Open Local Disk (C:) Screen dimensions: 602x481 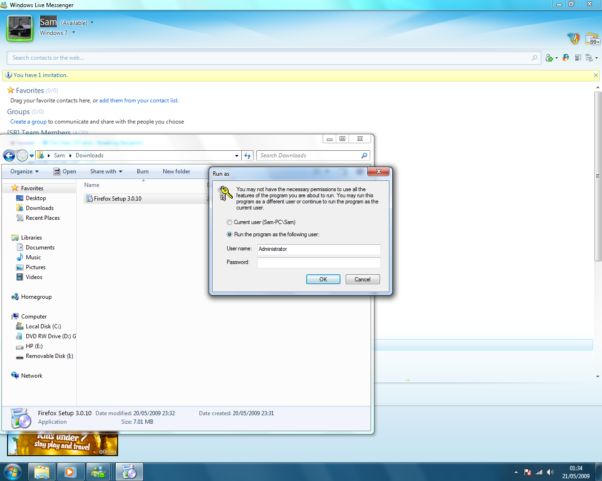pyautogui.click(x=43, y=326)
